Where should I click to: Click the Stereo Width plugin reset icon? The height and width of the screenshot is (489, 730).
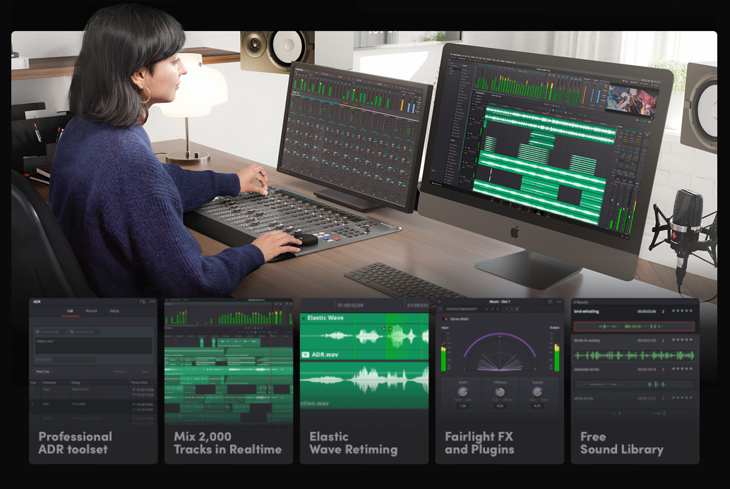click(x=550, y=301)
